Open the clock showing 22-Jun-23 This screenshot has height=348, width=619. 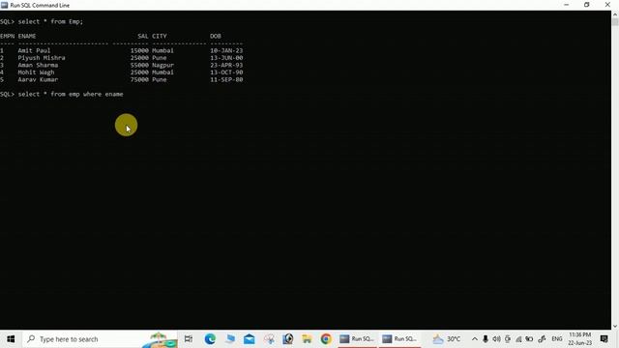pos(580,339)
